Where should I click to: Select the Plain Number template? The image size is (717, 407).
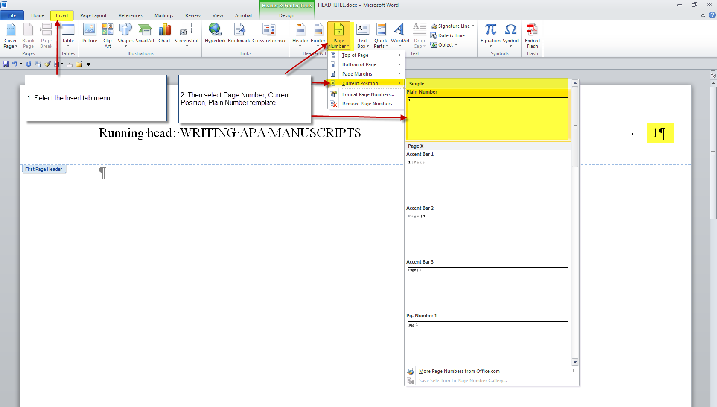point(487,114)
